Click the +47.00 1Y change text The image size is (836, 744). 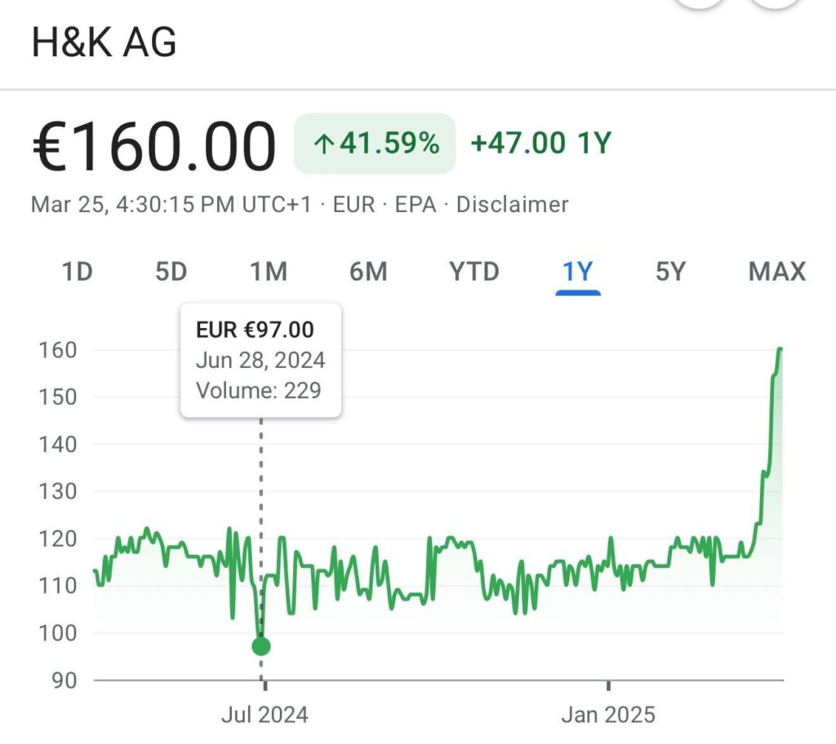pyautogui.click(x=540, y=144)
